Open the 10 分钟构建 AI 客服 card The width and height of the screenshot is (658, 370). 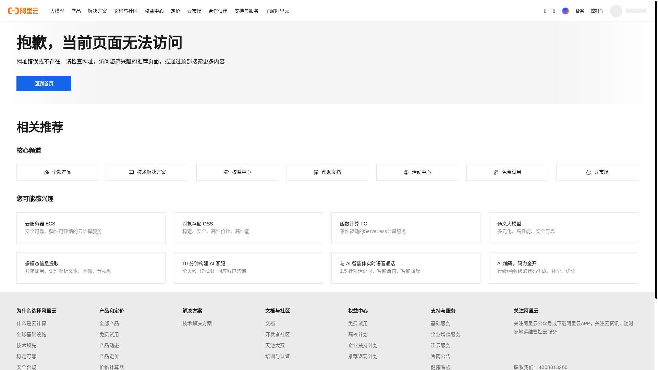pyautogui.click(x=248, y=268)
